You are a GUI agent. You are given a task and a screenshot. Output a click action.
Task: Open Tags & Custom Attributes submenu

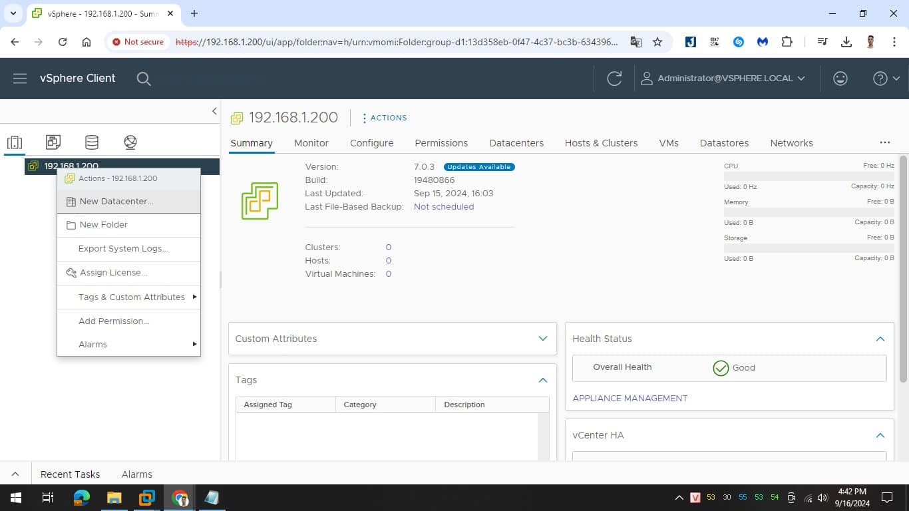128,297
